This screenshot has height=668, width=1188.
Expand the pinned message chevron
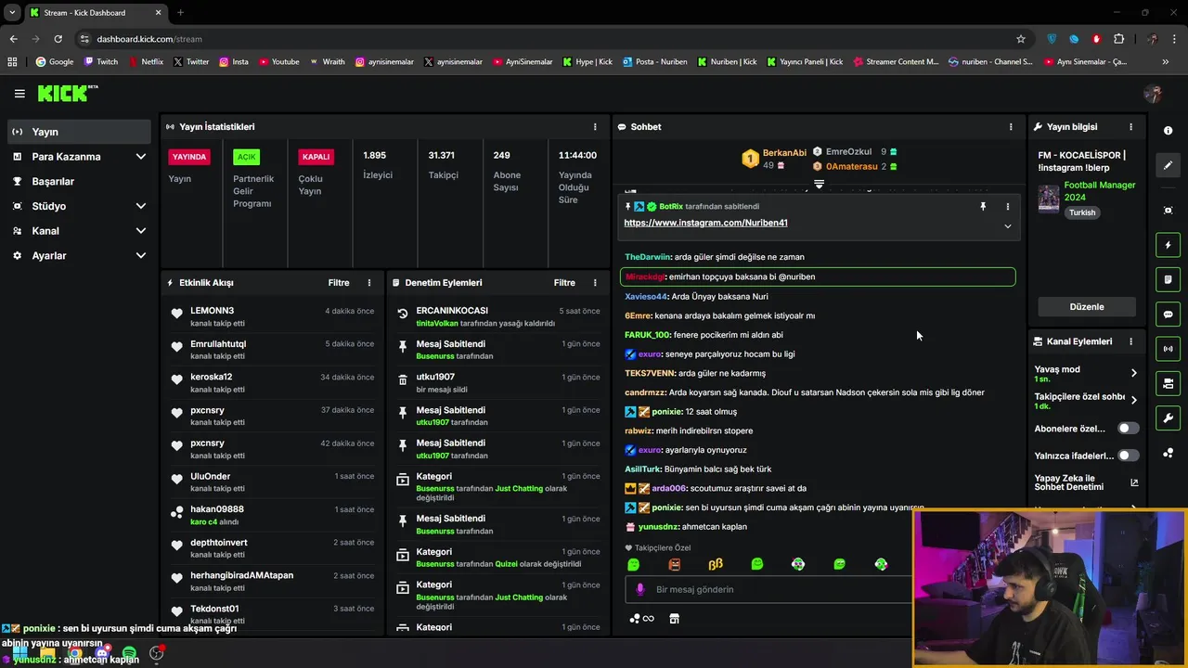(x=1008, y=226)
